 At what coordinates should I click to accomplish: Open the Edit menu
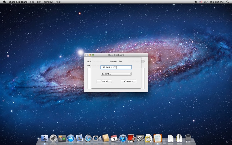(39, 2)
